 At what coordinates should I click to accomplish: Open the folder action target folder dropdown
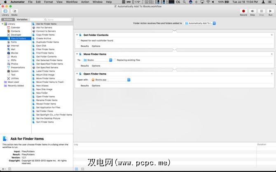[x=200, y=23]
